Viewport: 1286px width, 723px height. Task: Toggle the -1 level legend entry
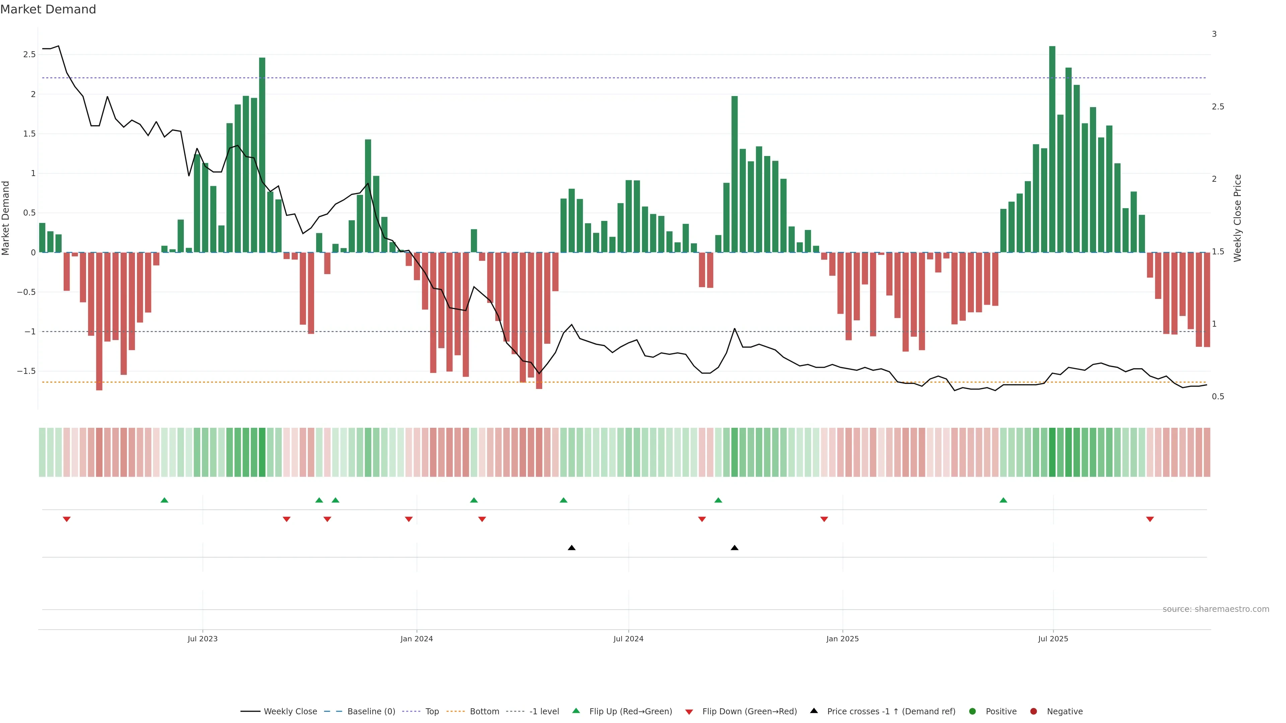544,711
